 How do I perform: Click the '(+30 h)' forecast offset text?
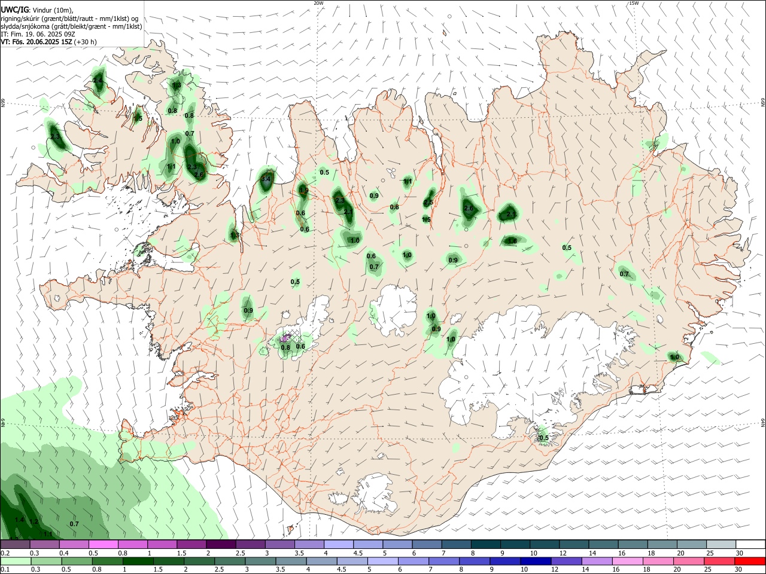[x=86, y=42]
